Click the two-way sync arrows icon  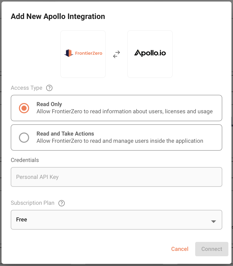(x=116, y=54)
